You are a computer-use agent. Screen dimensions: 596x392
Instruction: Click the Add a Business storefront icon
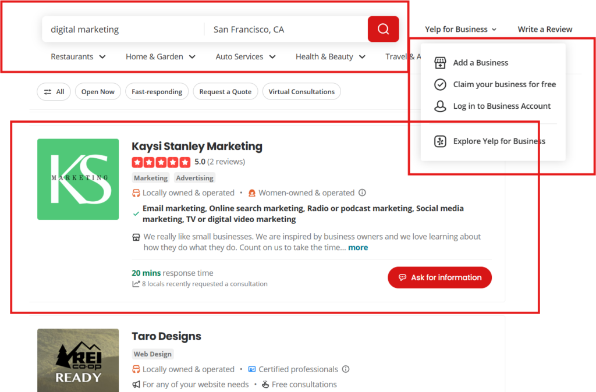440,63
